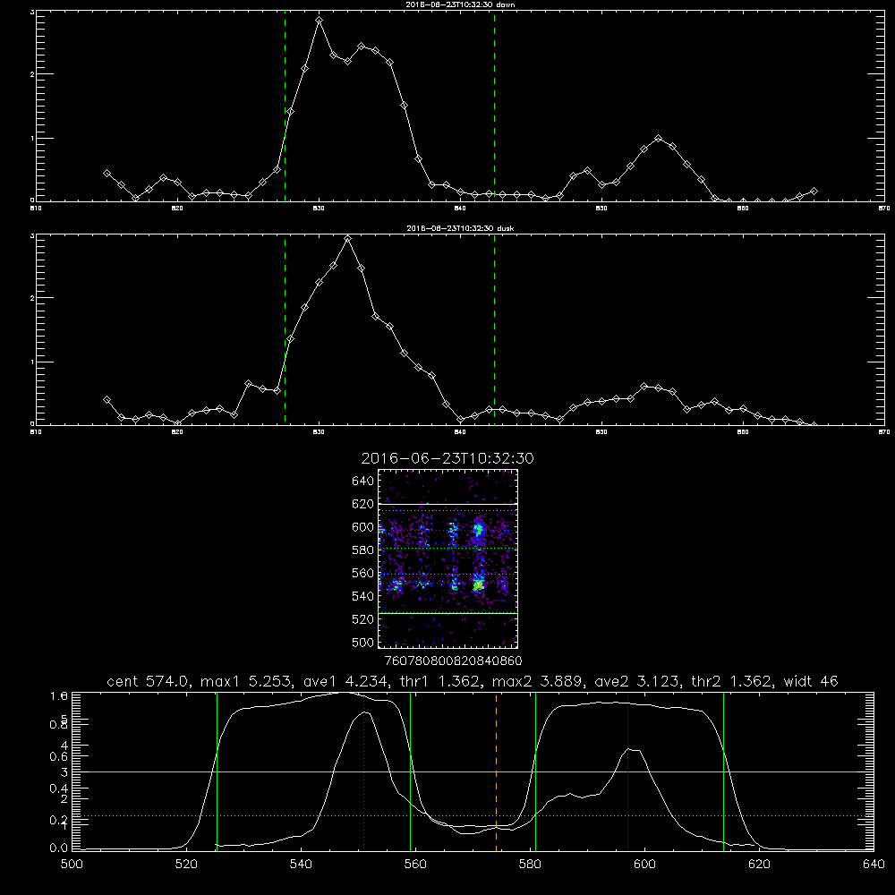Image resolution: width=895 pixels, height=895 pixels.
Task: Click the bottom plot x-axis label 520
Action: point(186,865)
